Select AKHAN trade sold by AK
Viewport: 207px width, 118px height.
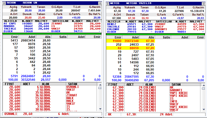[x=50, y=93]
